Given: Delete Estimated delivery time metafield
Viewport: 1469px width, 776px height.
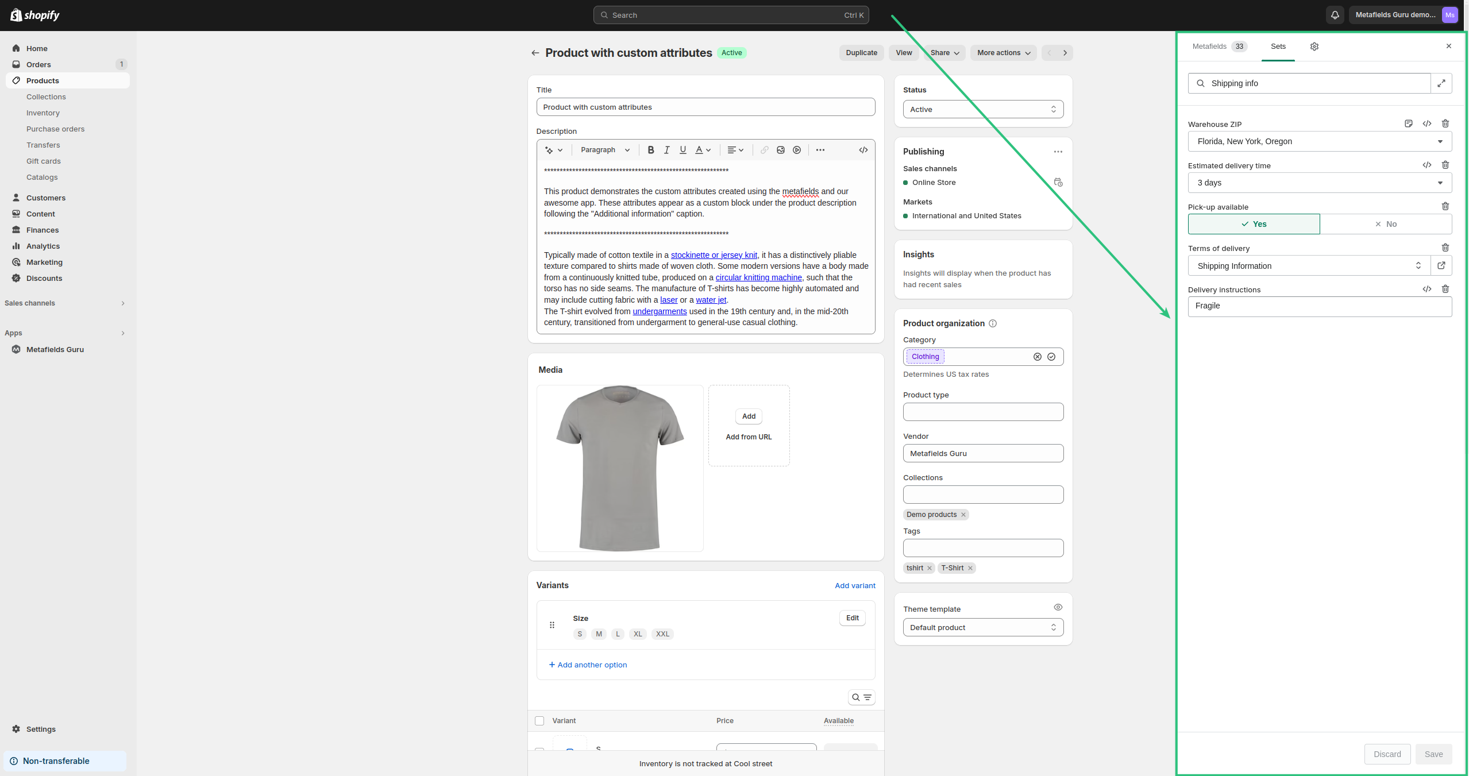Looking at the screenshot, I should [x=1445, y=165].
